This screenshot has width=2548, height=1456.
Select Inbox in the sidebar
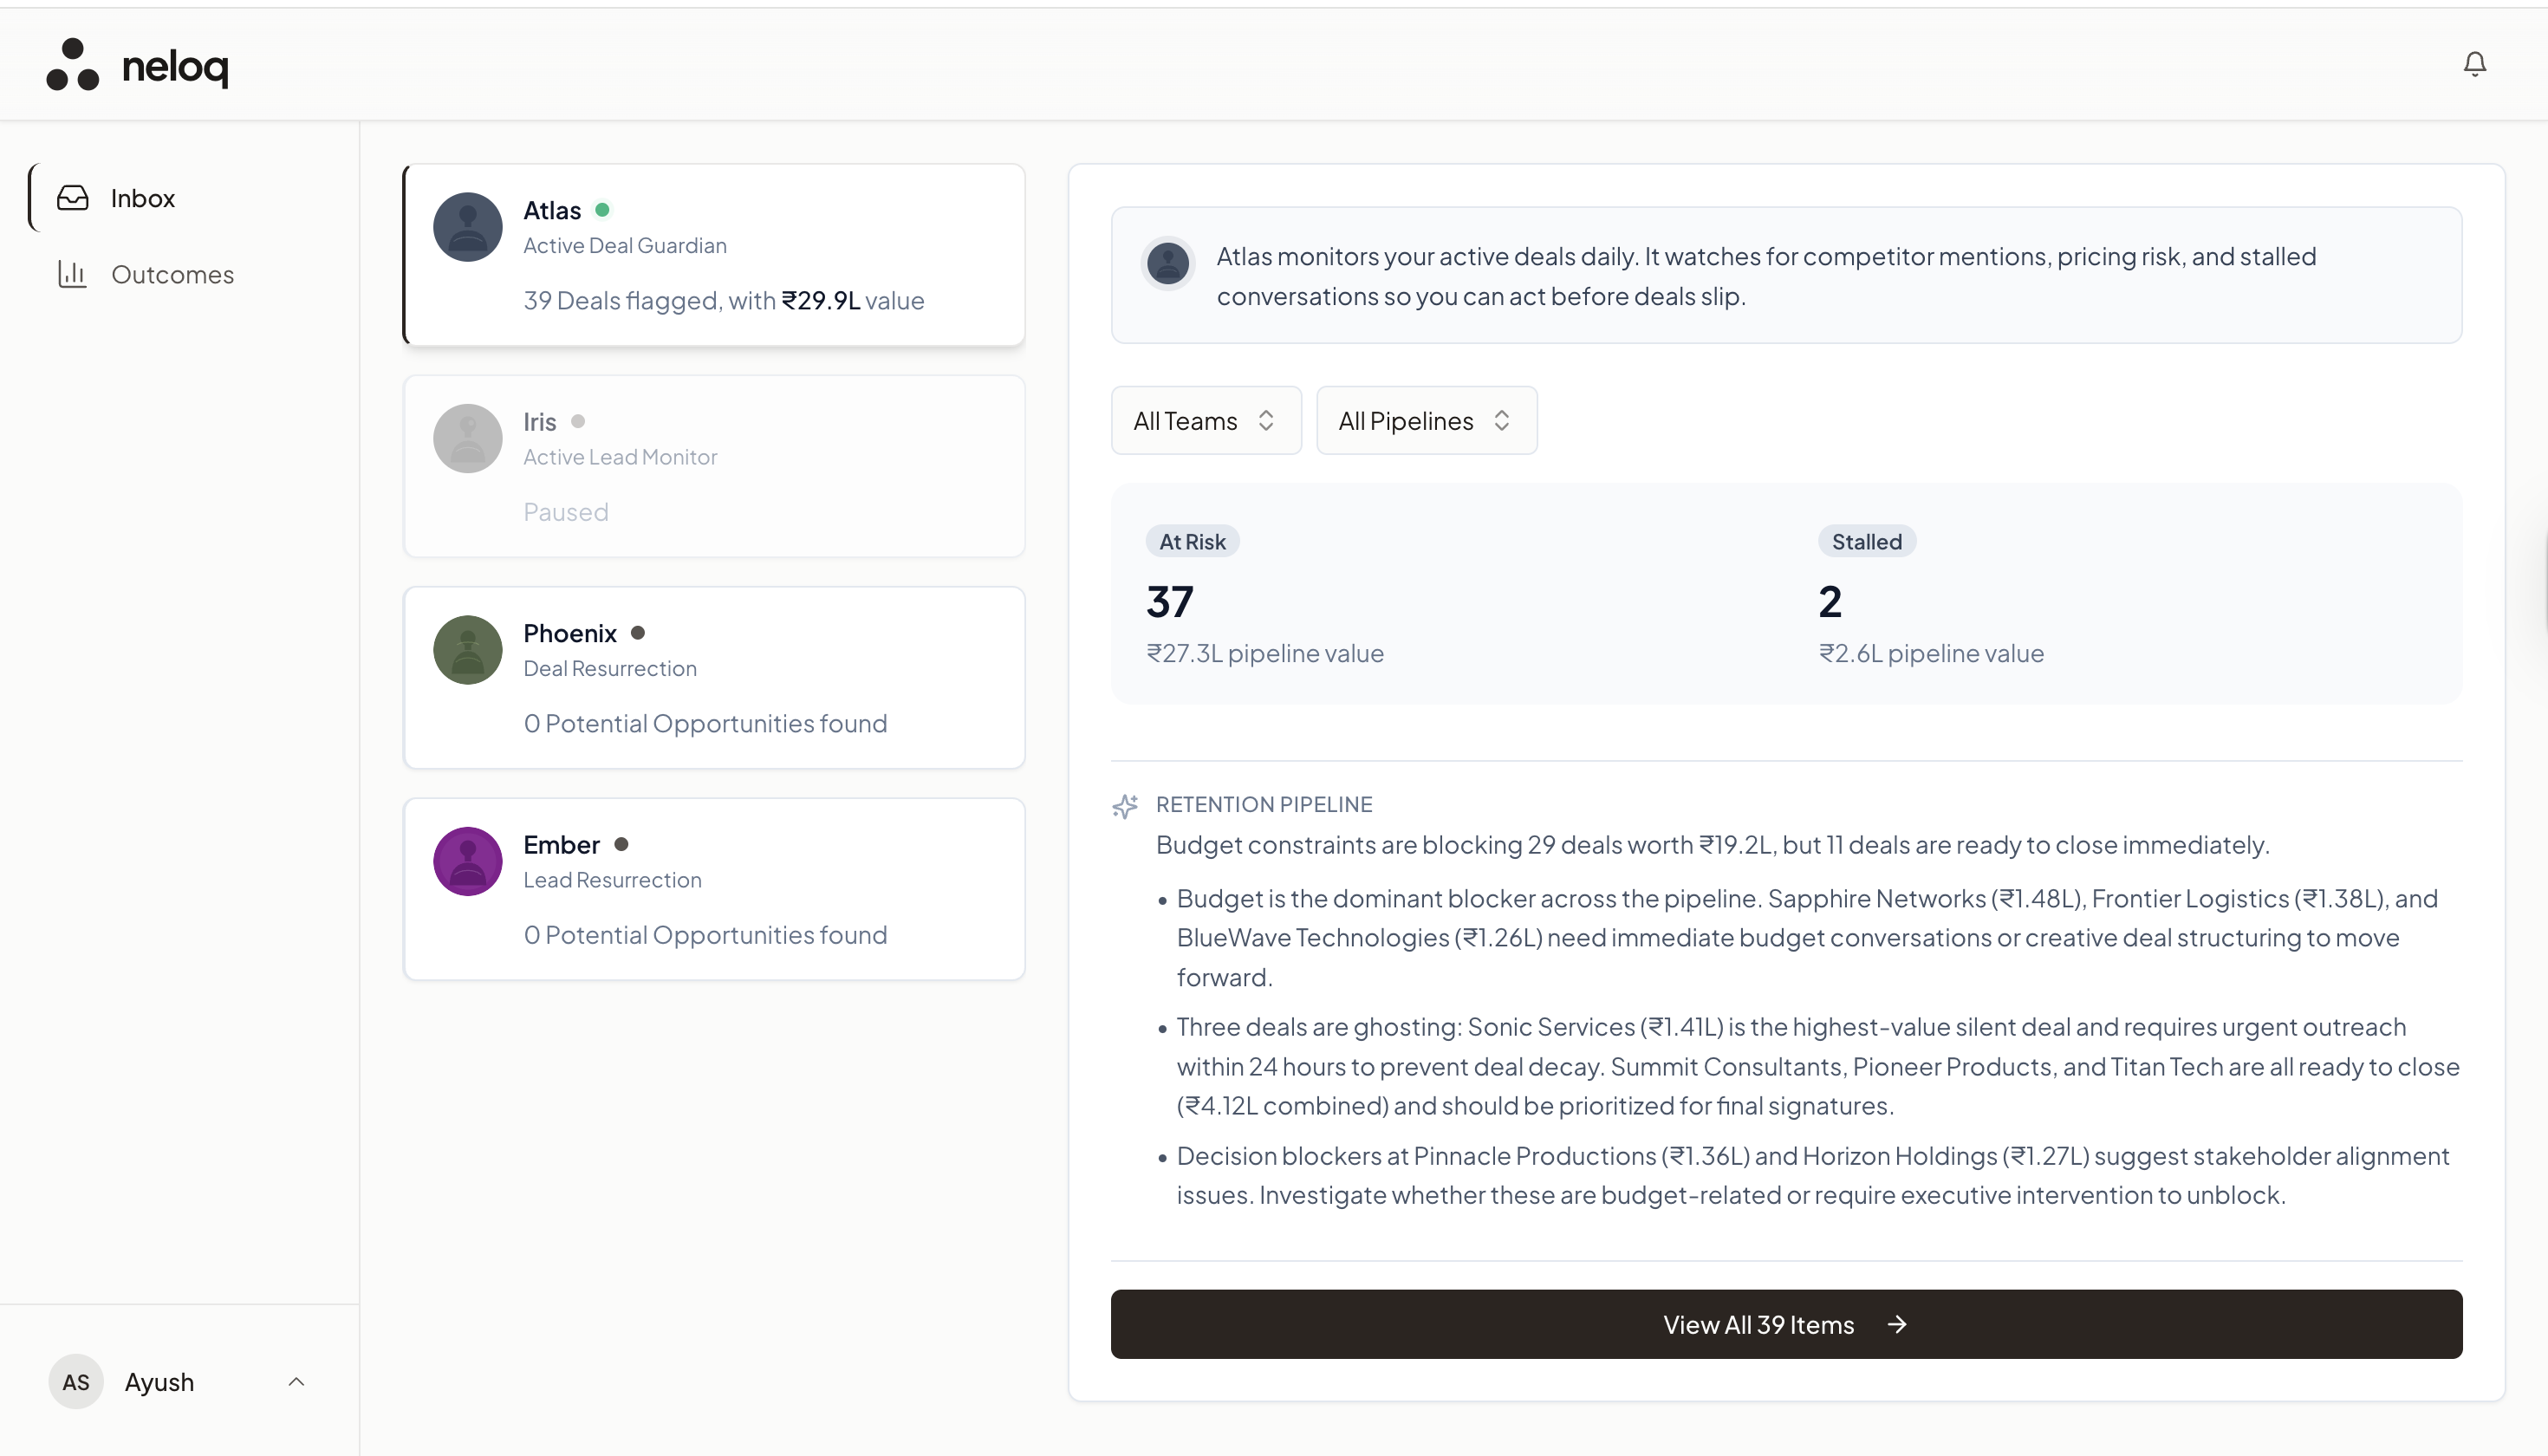click(143, 198)
